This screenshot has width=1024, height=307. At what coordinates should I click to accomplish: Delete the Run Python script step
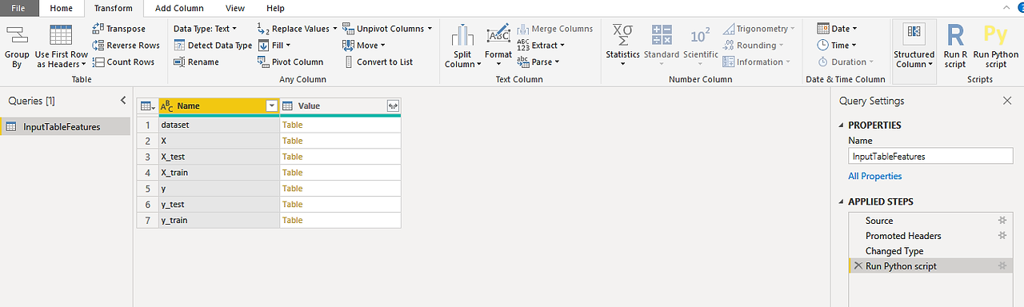[858, 266]
